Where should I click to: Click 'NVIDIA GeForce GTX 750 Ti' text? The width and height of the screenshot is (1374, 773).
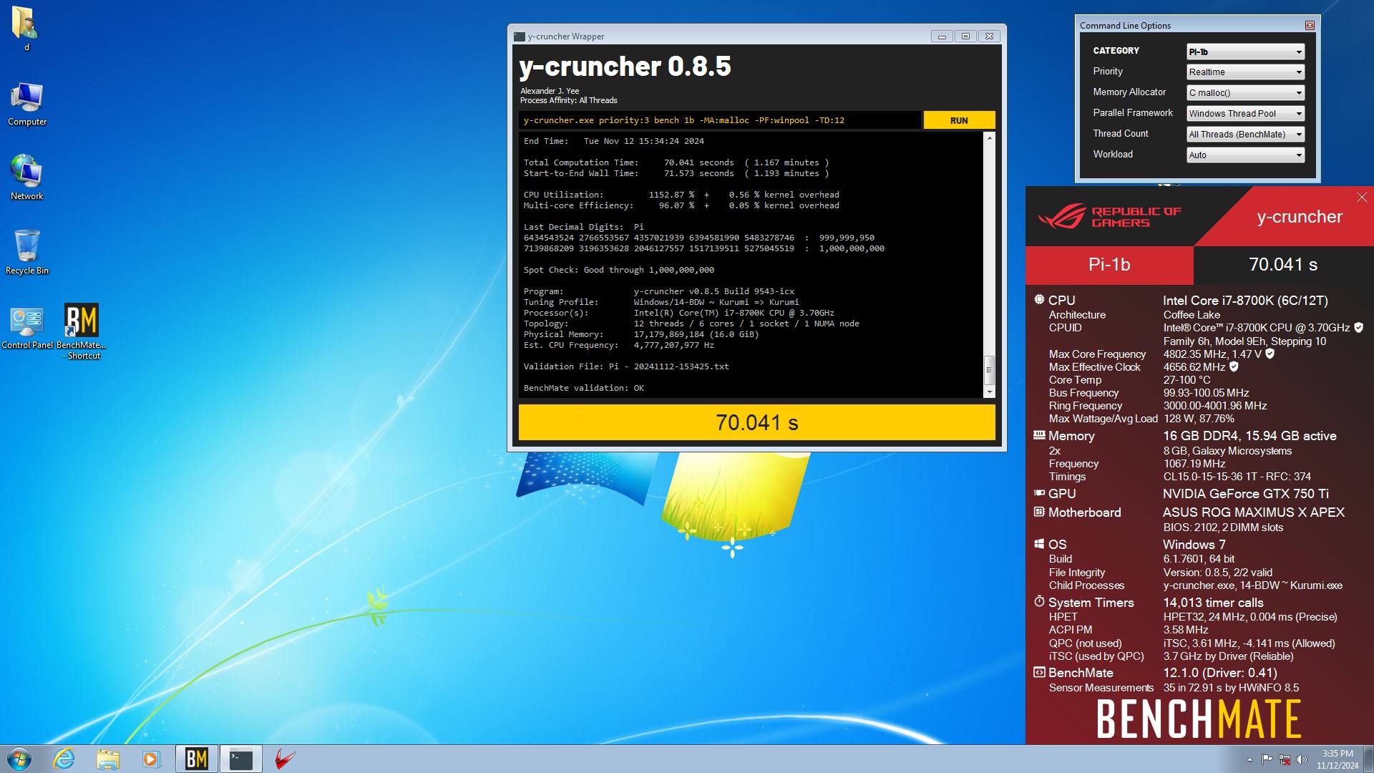1246,494
